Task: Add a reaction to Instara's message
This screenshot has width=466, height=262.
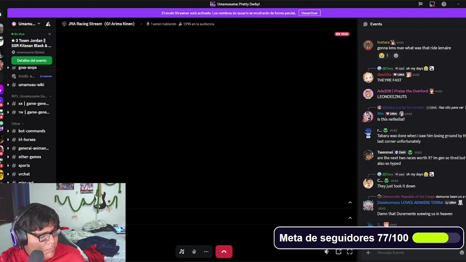Action: point(396,56)
